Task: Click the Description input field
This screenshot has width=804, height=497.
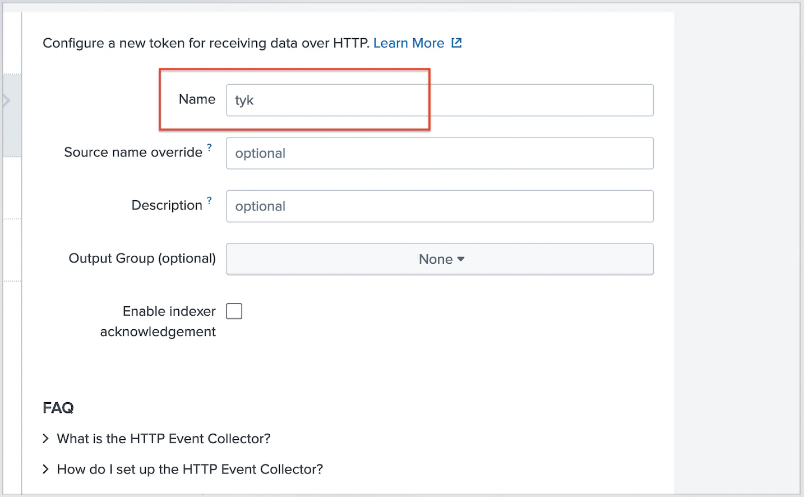Action: tap(440, 206)
